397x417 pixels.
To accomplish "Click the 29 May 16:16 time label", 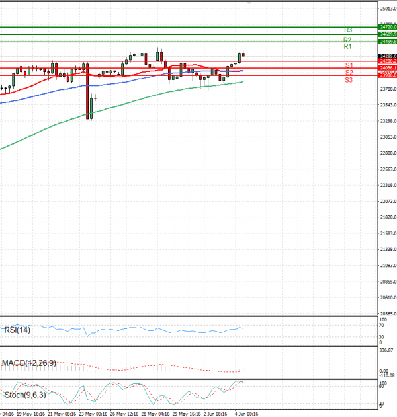I will pos(187,414).
